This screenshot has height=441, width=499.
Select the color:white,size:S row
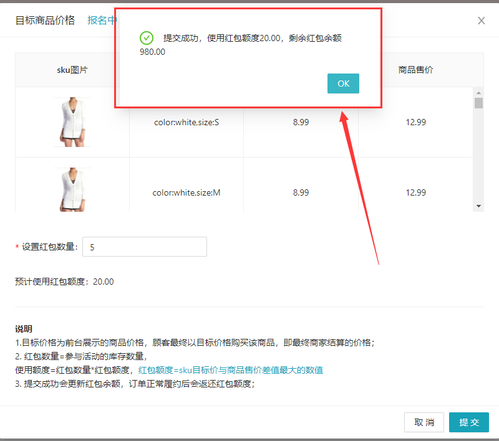click(188, 122)
